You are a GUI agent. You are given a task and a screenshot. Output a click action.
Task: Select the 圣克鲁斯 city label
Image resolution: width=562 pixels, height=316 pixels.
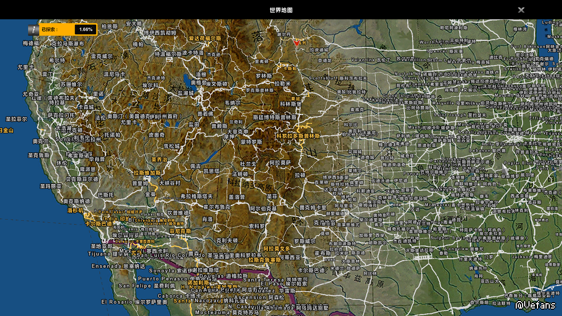click(39, 155)
